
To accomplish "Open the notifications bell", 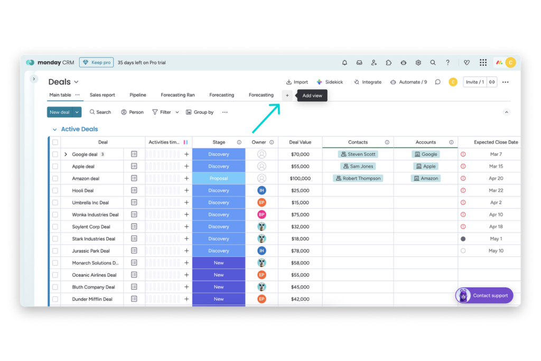I will [x=344, y=63].
